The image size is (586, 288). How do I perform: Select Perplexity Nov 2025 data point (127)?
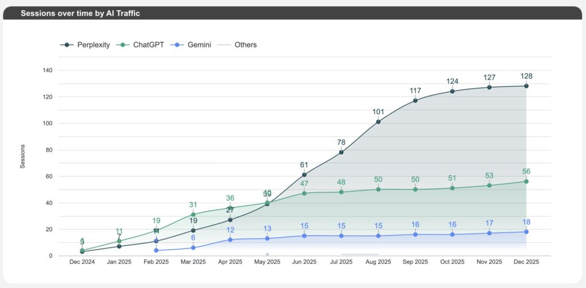coord(489,87)
